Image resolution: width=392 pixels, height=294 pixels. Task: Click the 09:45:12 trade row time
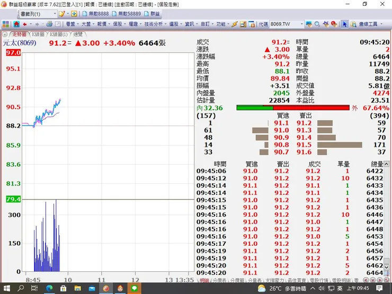pos(211,178)
